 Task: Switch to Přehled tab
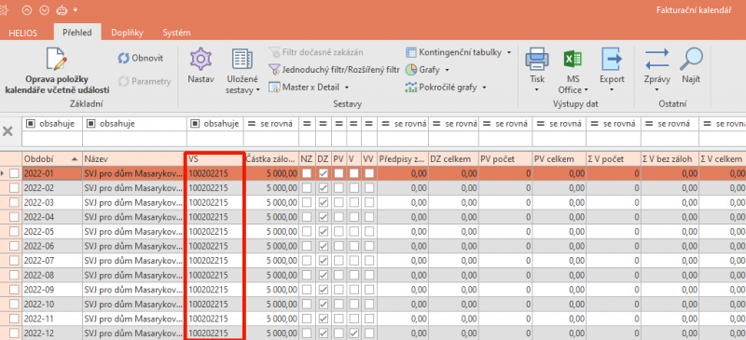(77, 33)
